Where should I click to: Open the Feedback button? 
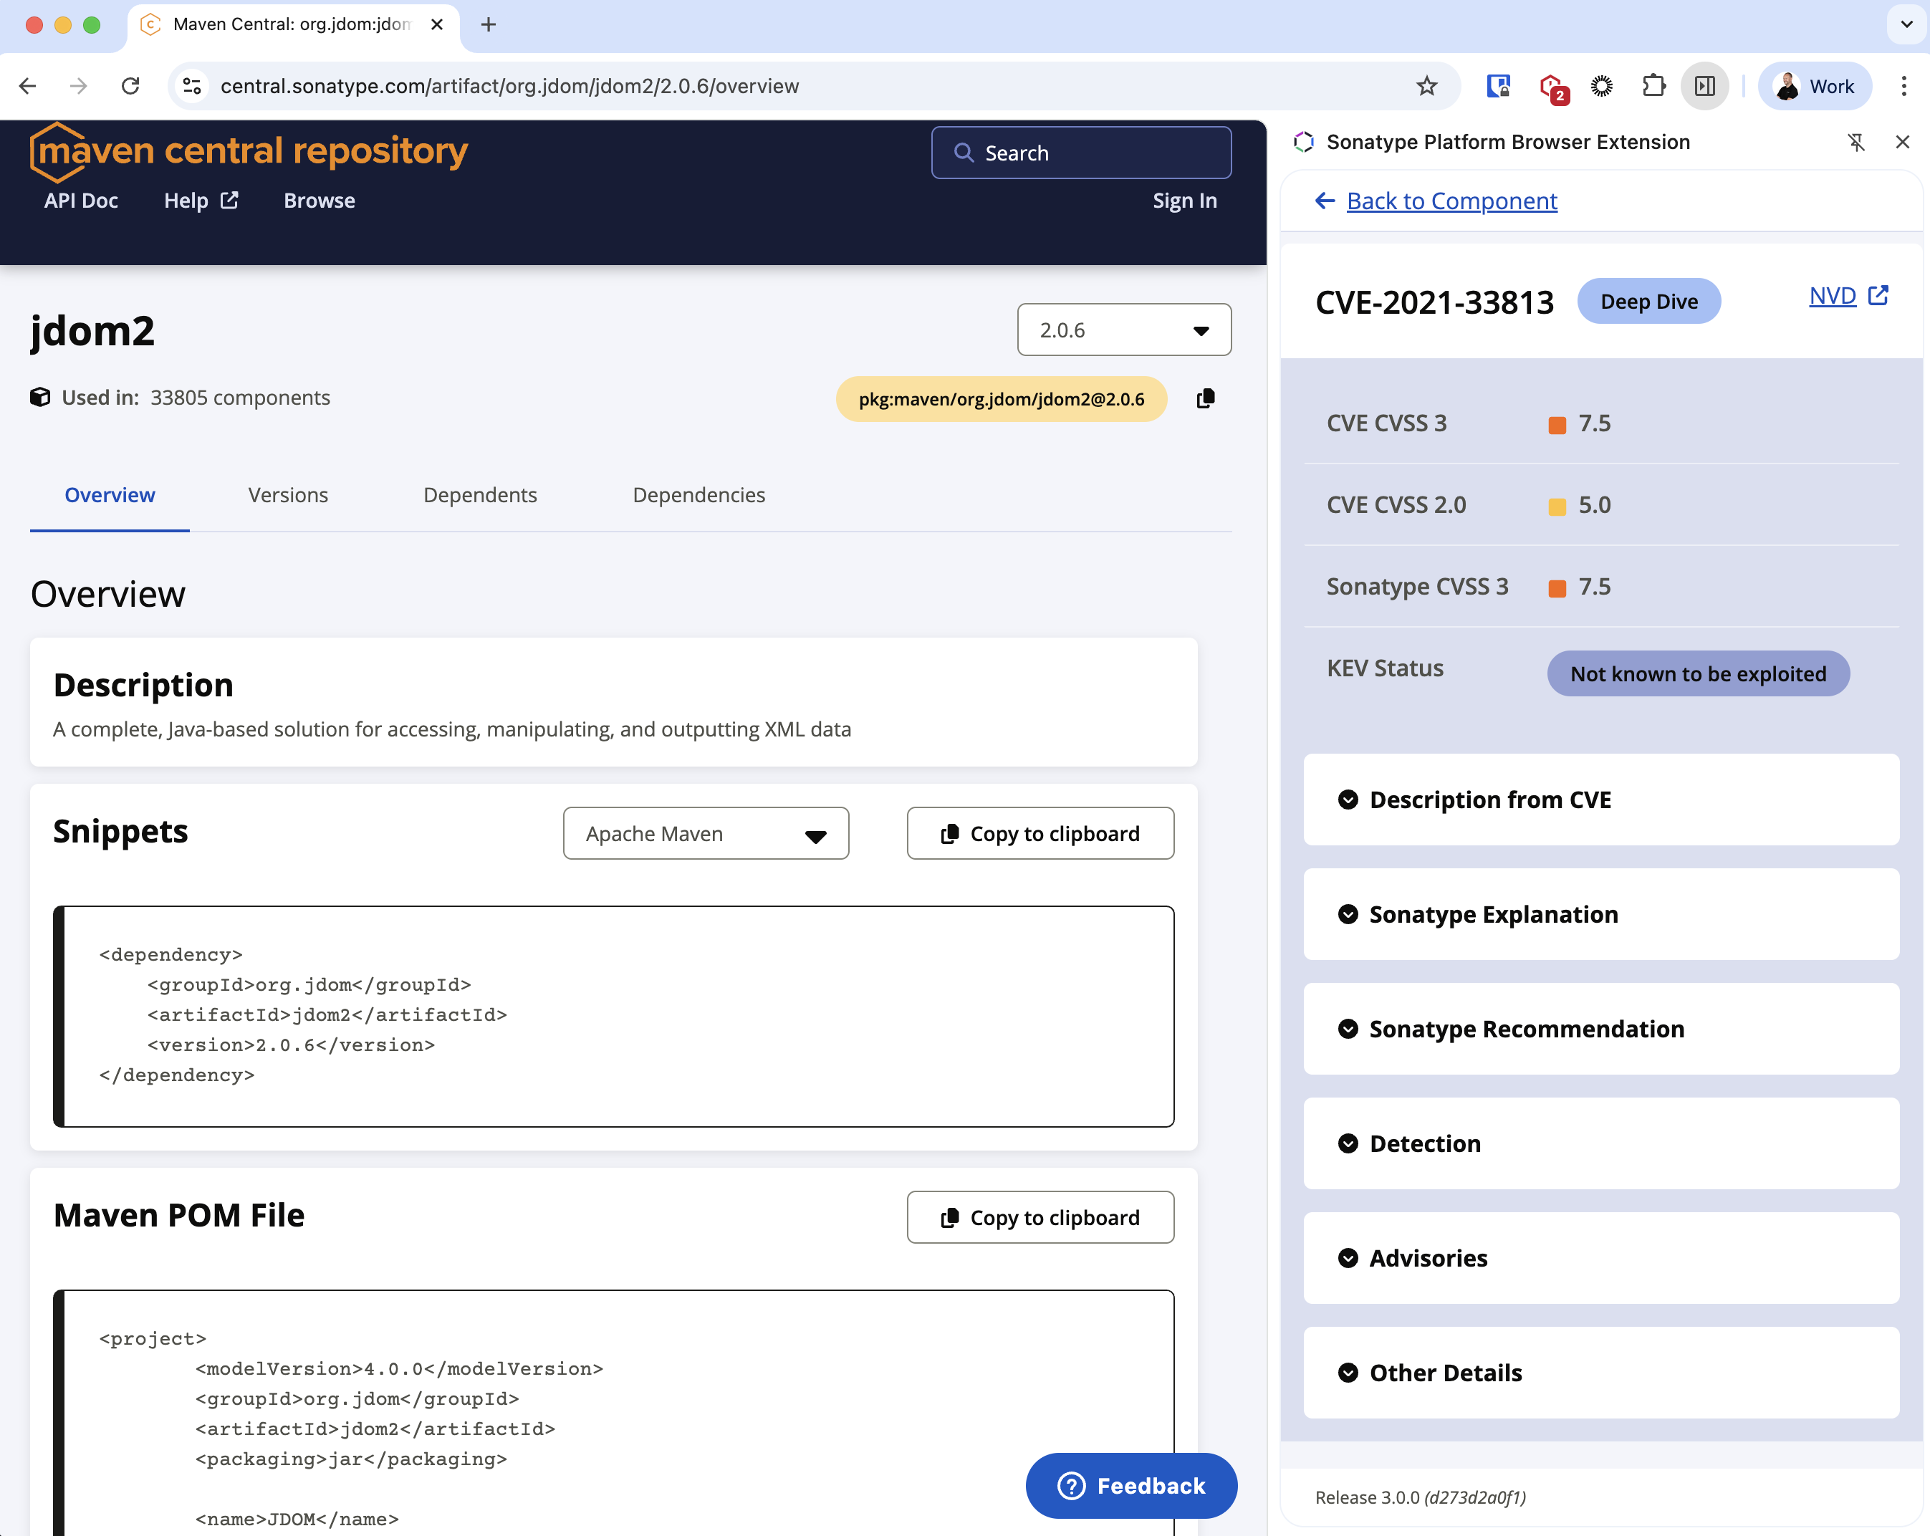(1131, 1486)
